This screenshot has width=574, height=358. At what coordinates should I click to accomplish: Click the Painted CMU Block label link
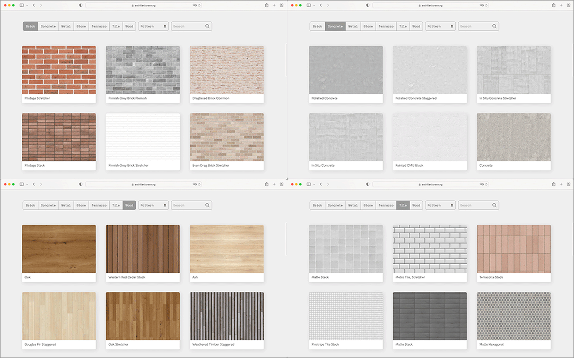point(410,166)
